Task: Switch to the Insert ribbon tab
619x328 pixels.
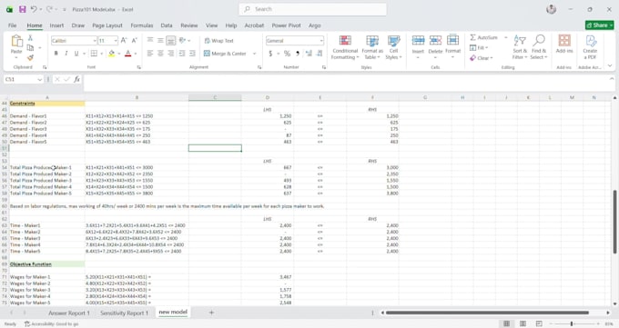Action: pyautogui.click(x=56, y=25)
